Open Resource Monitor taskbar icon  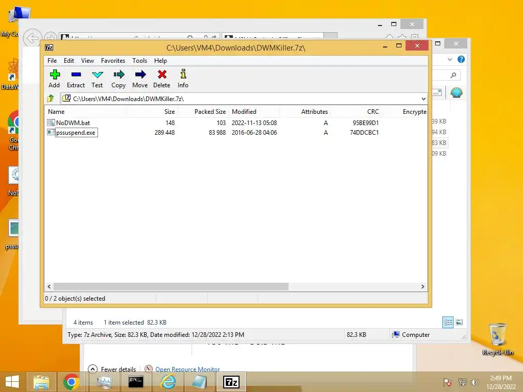coord(104,382)
